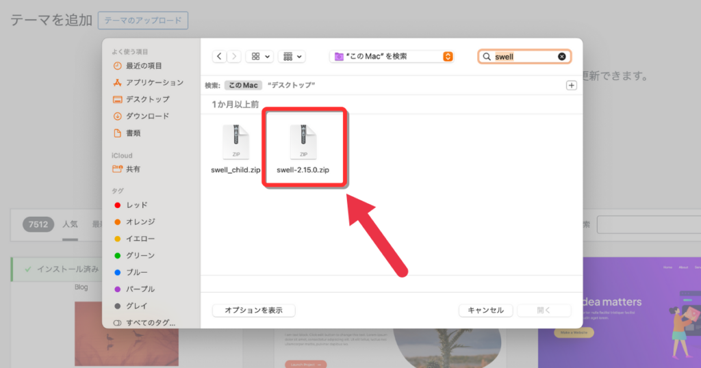Click the 共有 folder icon
Viewport: 701px width, 368px height.
pos(117,169)
